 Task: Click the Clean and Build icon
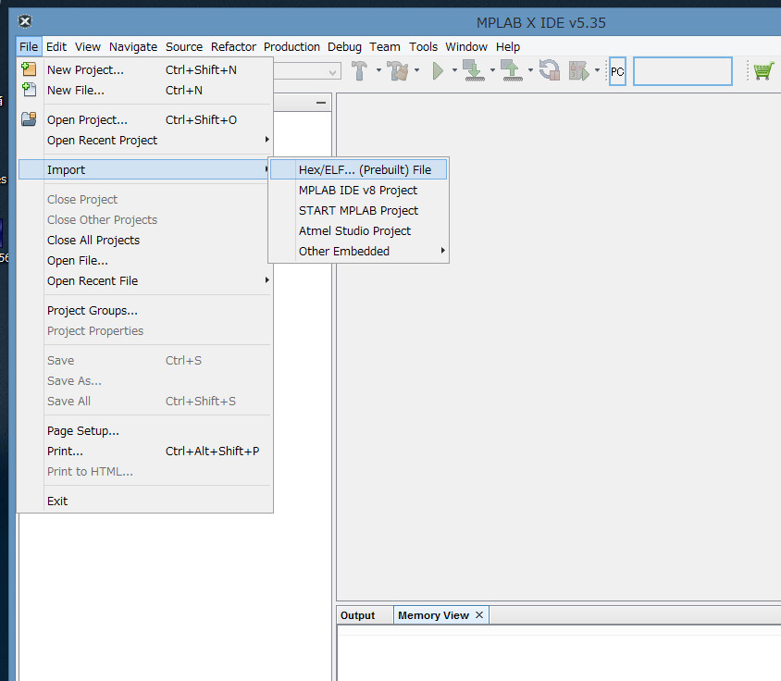click(x=398, y=70)
